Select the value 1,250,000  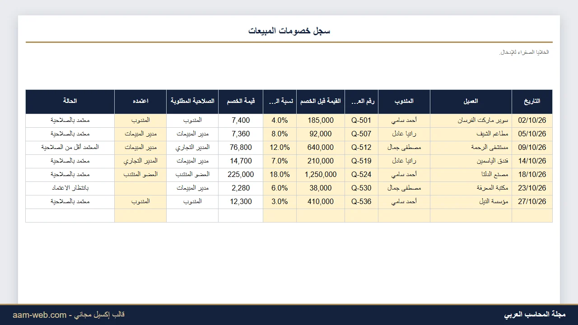coord(321,175)
